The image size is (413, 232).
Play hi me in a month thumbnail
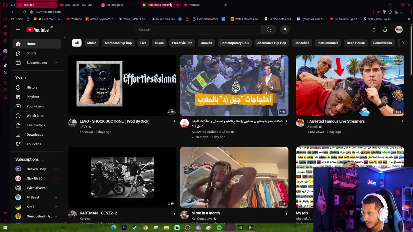click(234, 178)
